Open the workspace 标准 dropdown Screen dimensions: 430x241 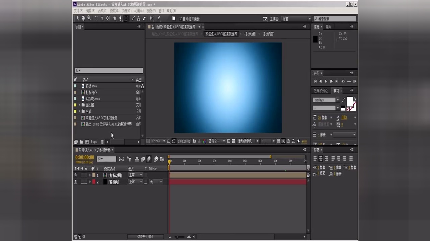[296, 19]
